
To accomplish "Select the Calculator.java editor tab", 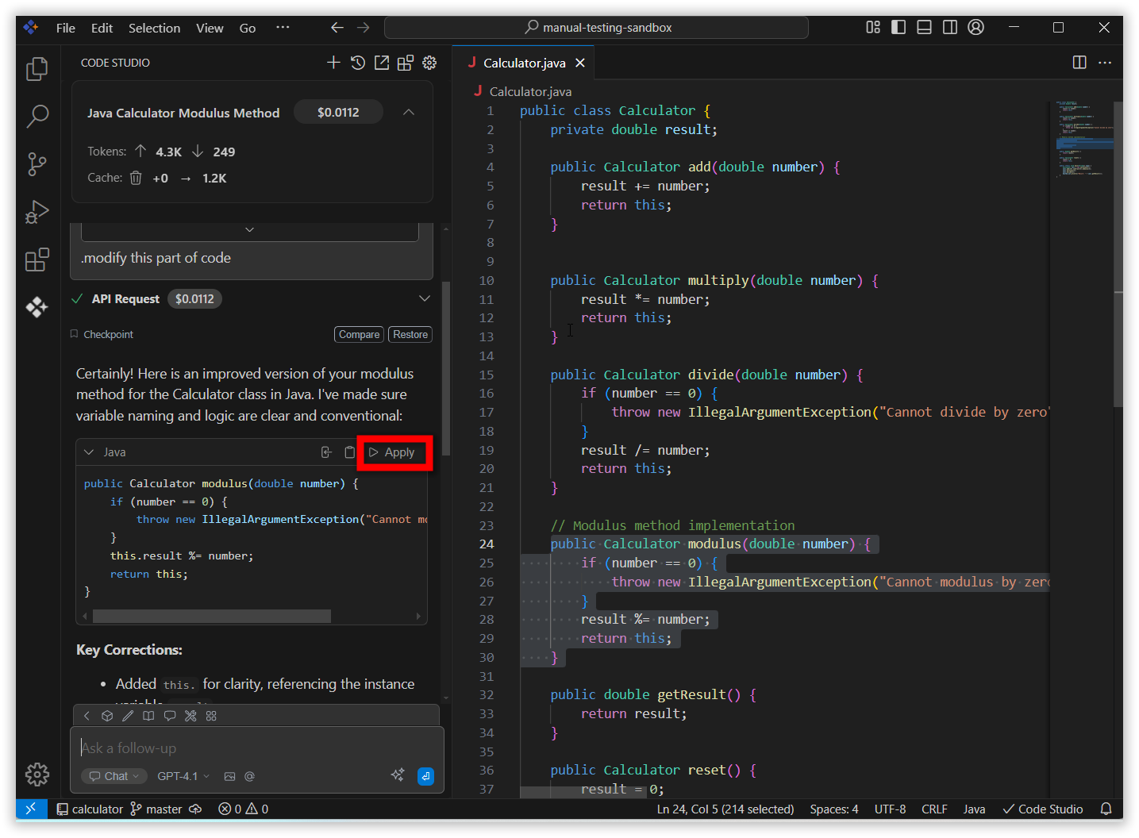I will tap(524, 63).
